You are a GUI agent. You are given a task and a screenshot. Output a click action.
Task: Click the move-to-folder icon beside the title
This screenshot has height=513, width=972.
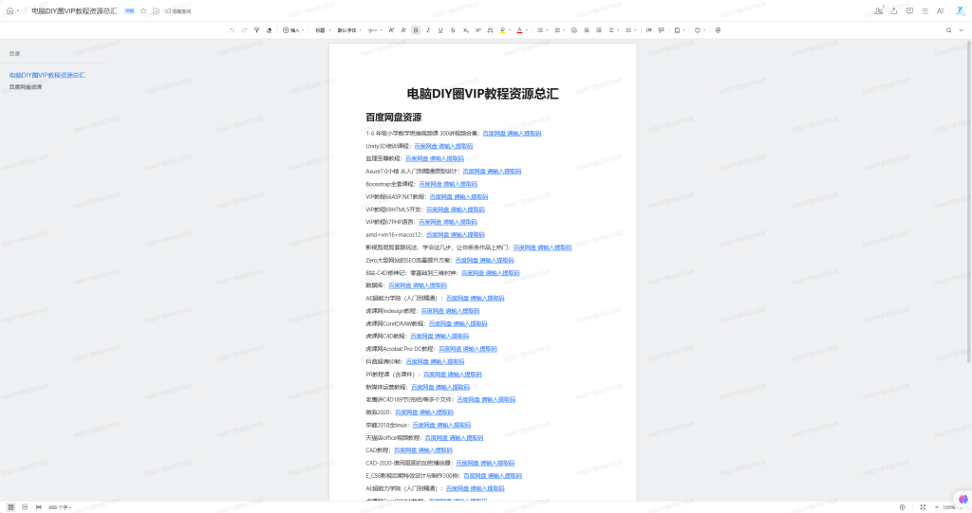click(156, 10)
